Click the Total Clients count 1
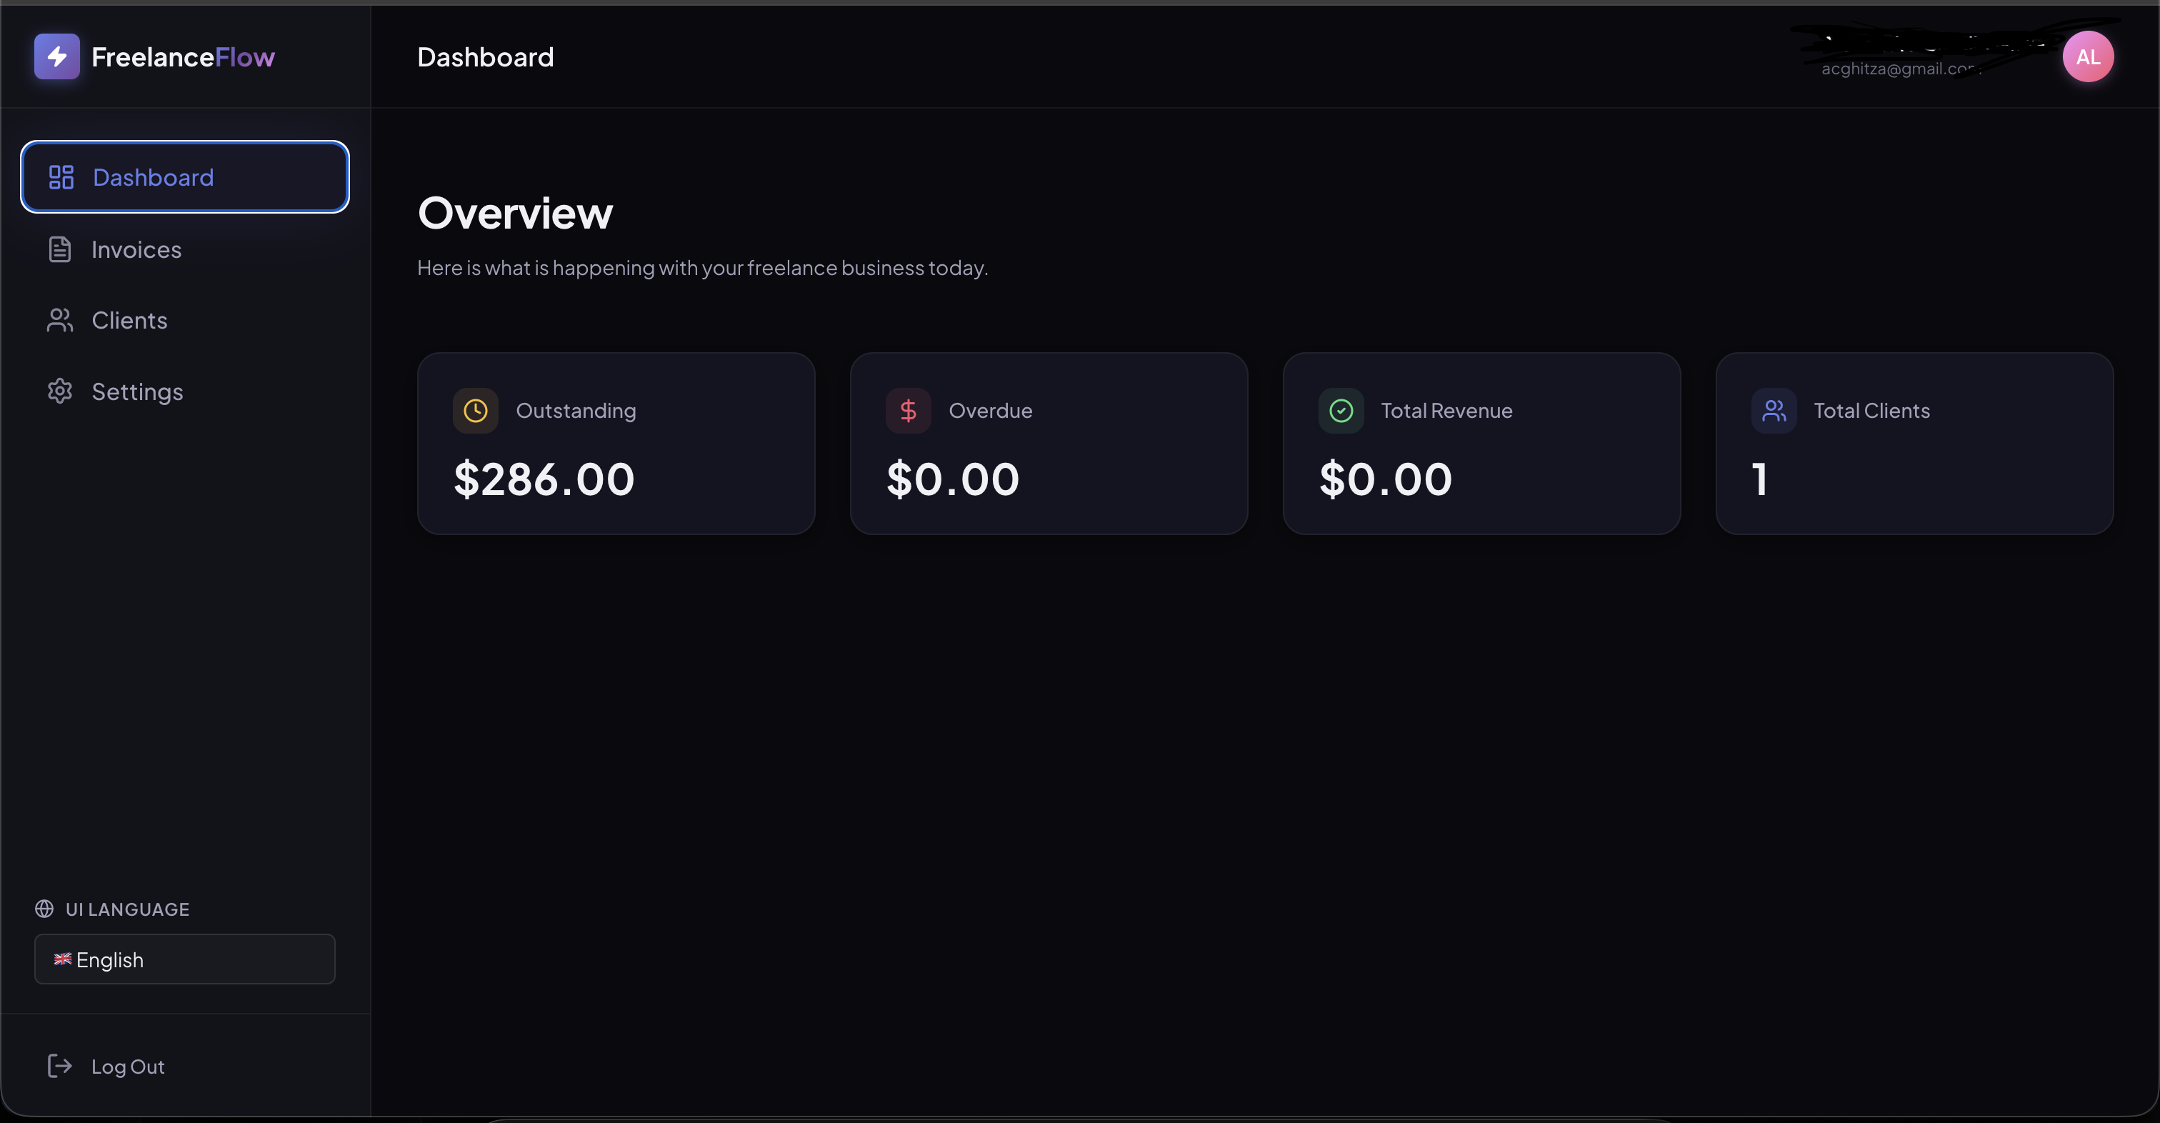Image resolution: width=2160 pixels, height=1123 pixels. (1760, 480)
